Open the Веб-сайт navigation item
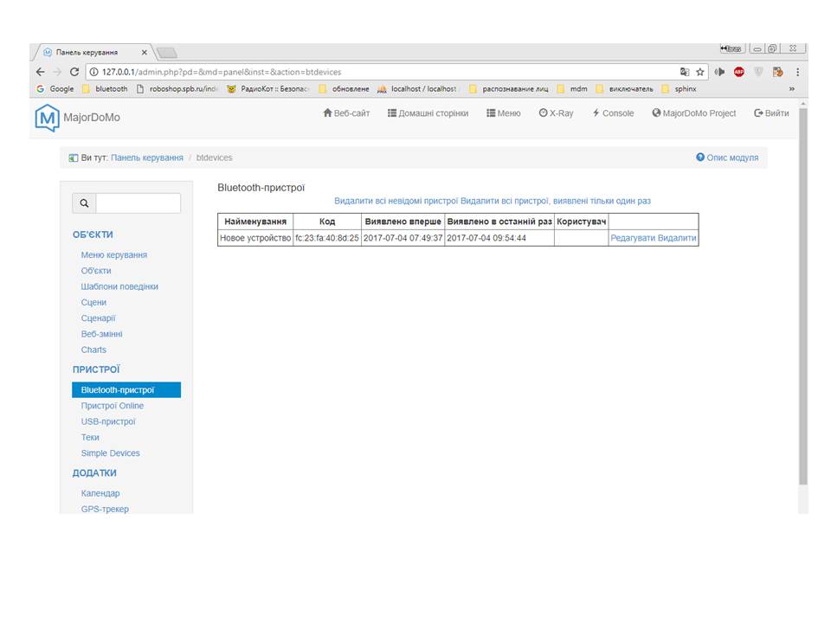 [x=346, y=112]
